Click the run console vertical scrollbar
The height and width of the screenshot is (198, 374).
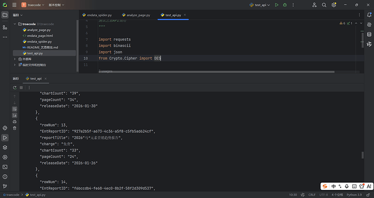click(363, 155)
